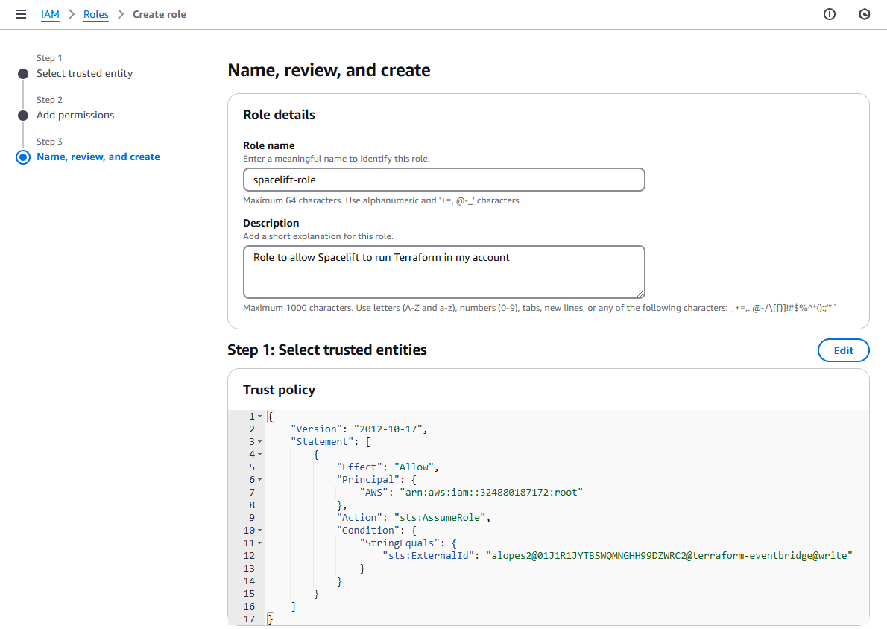The height and width of the screenshot is (629, 887).
Task: Click the Description text area
Action: (x=444, y=271)
